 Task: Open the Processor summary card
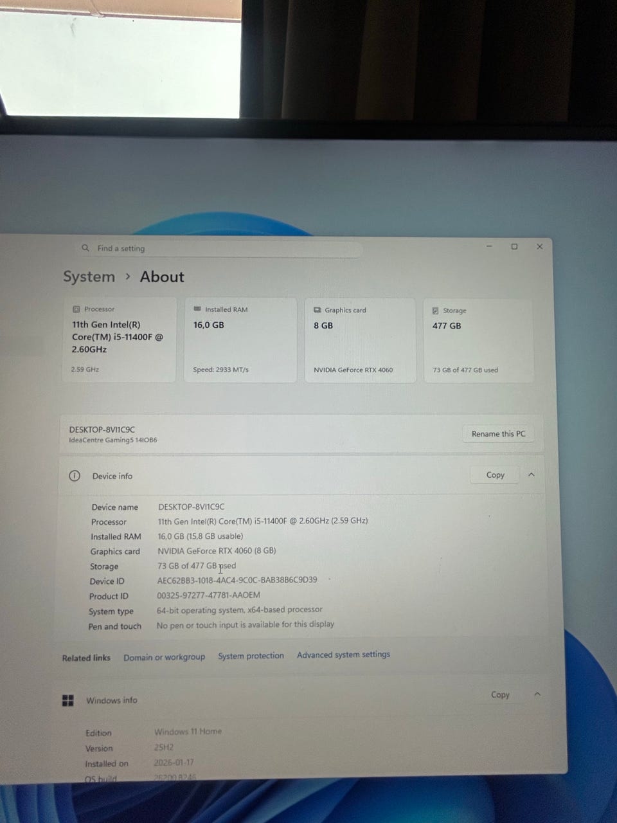120,339
